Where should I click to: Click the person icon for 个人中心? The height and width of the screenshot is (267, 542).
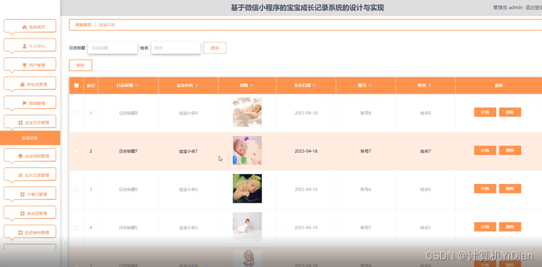pyautogui.click(x=24, y=46)
